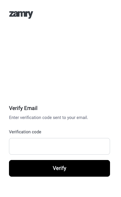This screenshot has height=197, width=121.
Task: Place cursor in the empty code text box
Action: (x=60, y=146)
